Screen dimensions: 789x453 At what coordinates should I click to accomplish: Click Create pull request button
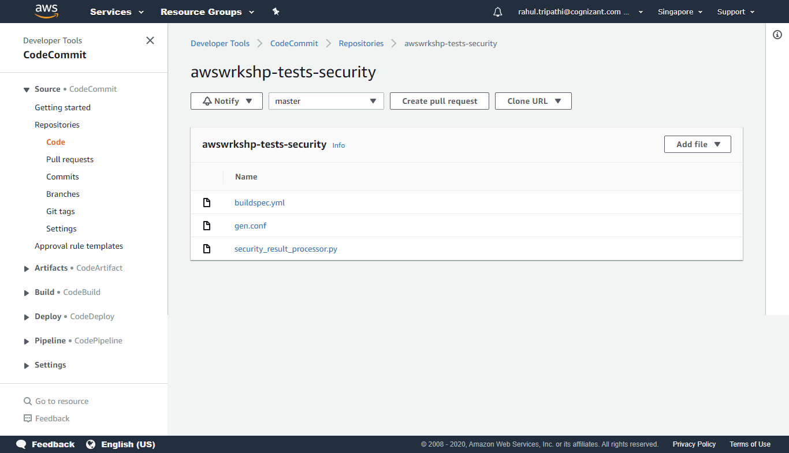pyautogui.click(x=440, y=101)
